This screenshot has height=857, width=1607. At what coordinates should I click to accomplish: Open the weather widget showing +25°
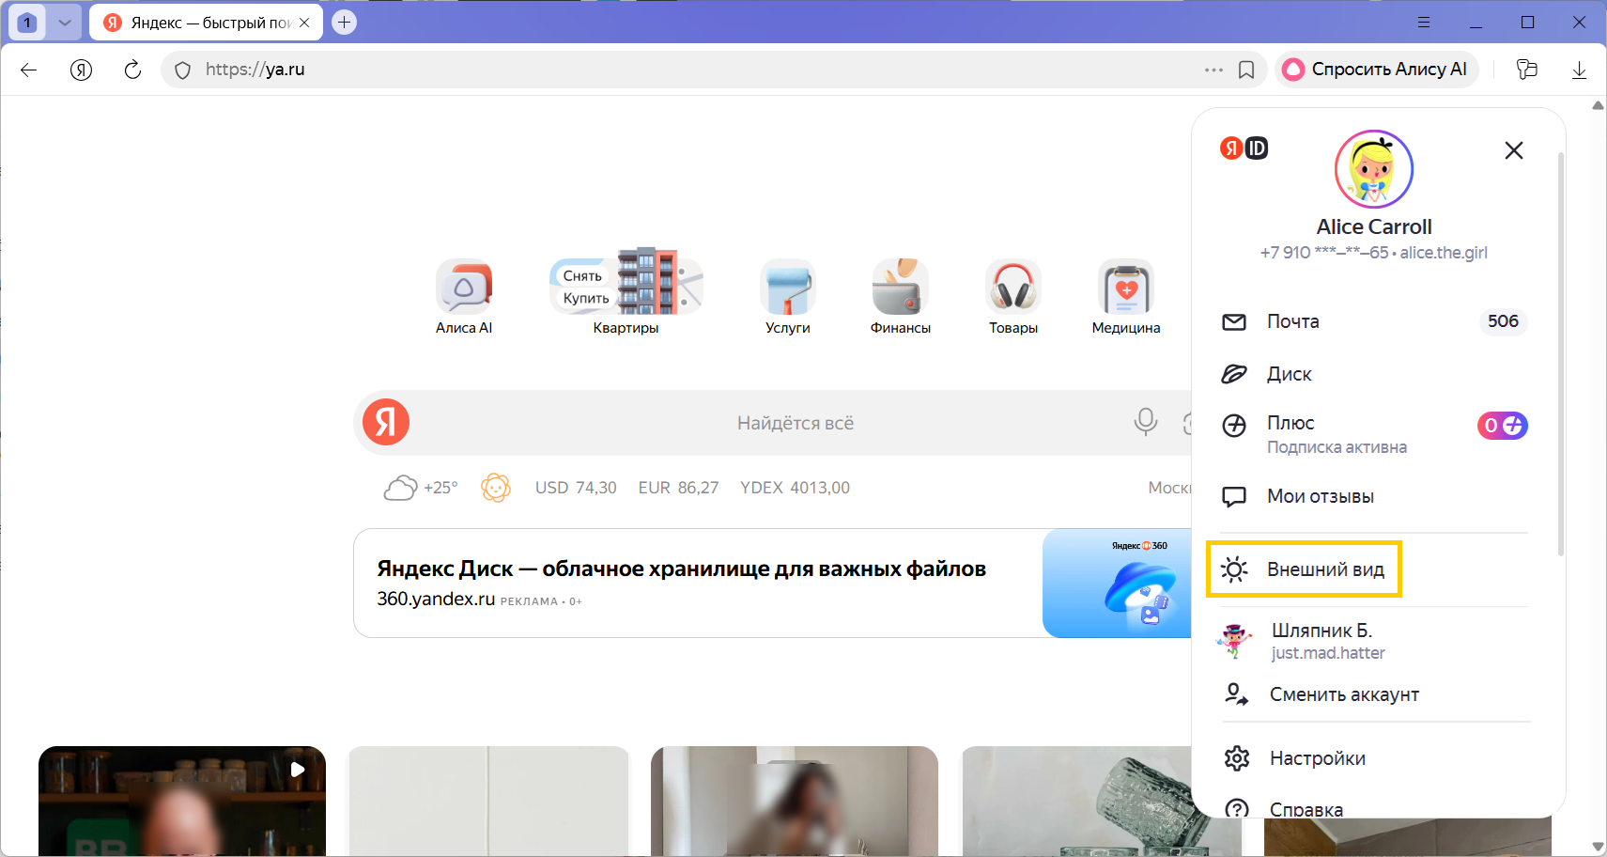pos(420,488)
